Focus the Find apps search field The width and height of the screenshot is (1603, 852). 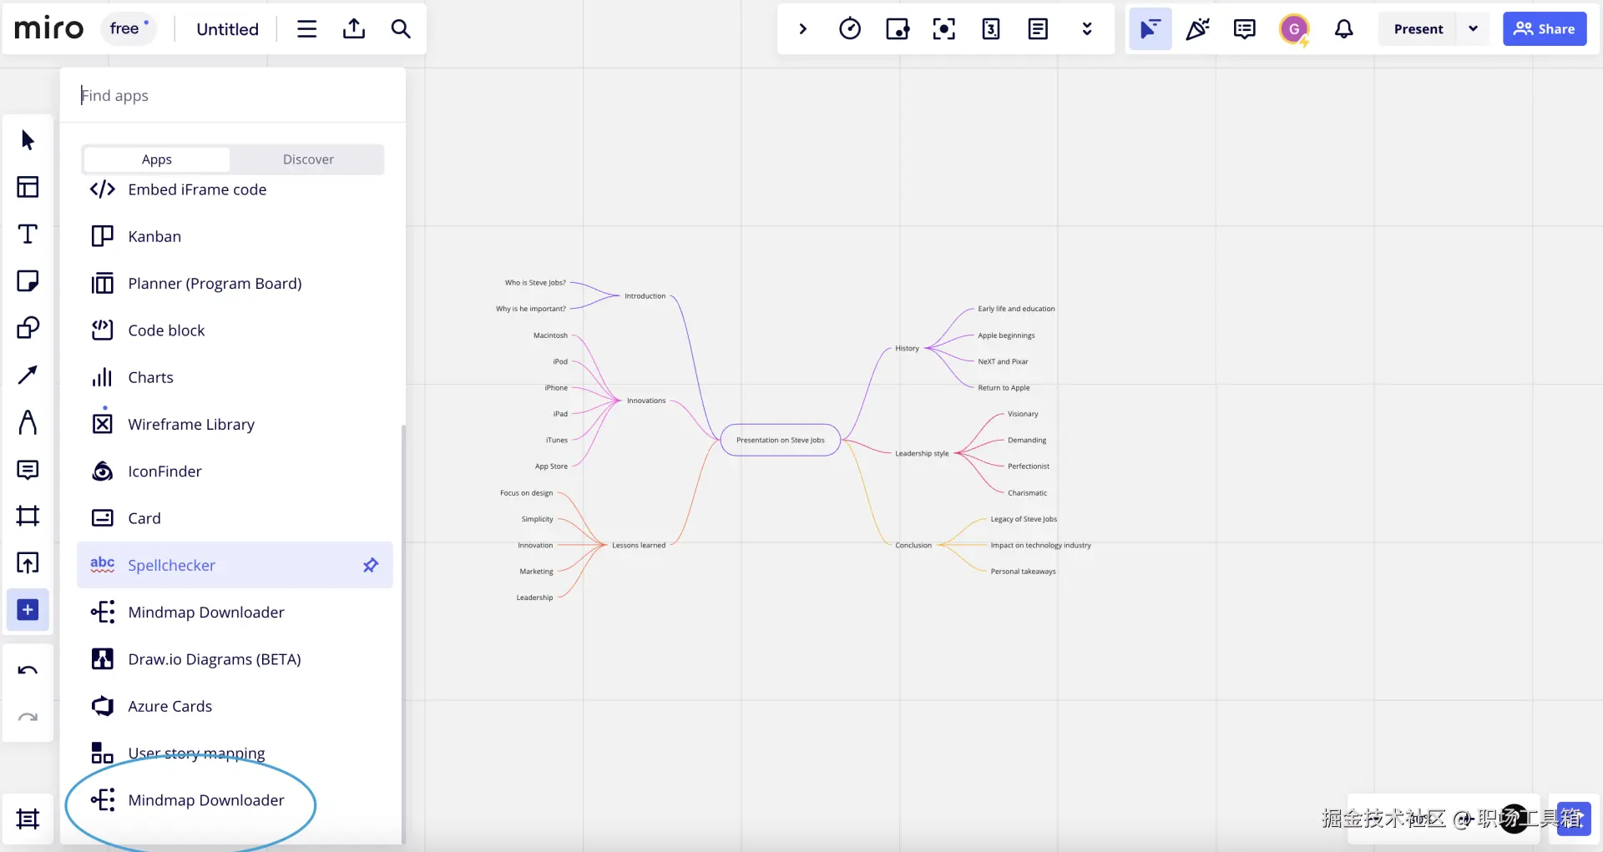coord(233,95)
